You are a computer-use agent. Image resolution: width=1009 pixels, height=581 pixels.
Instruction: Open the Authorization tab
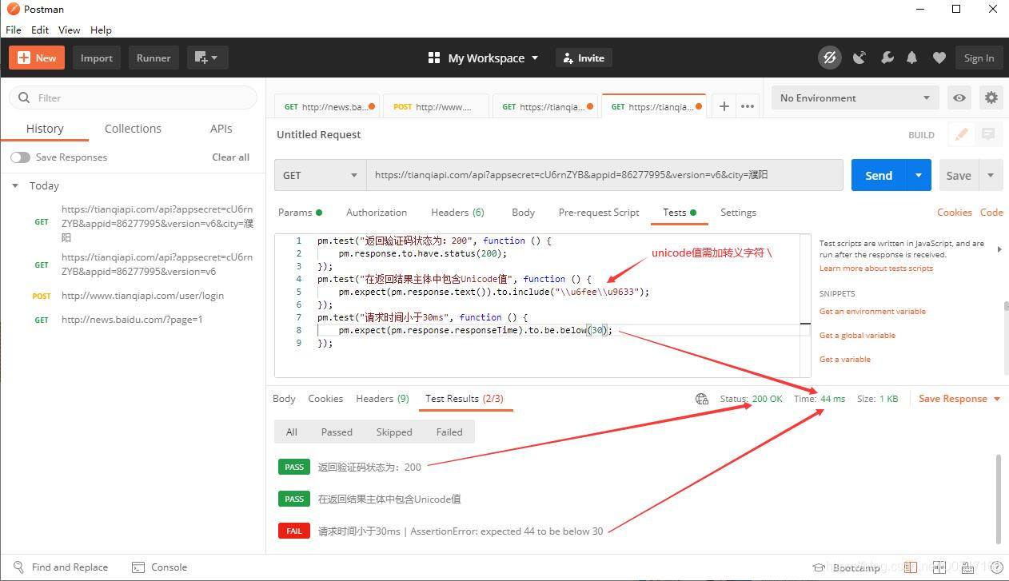377,213
